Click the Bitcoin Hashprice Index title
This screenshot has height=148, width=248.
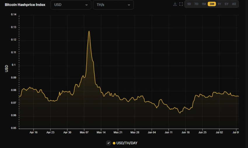click(x=25, y=5)
